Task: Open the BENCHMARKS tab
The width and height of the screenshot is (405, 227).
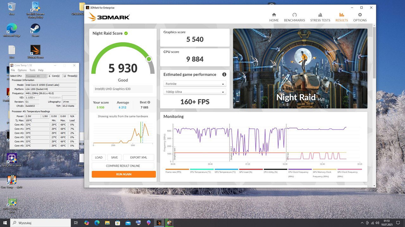Action: click(294, 17)
